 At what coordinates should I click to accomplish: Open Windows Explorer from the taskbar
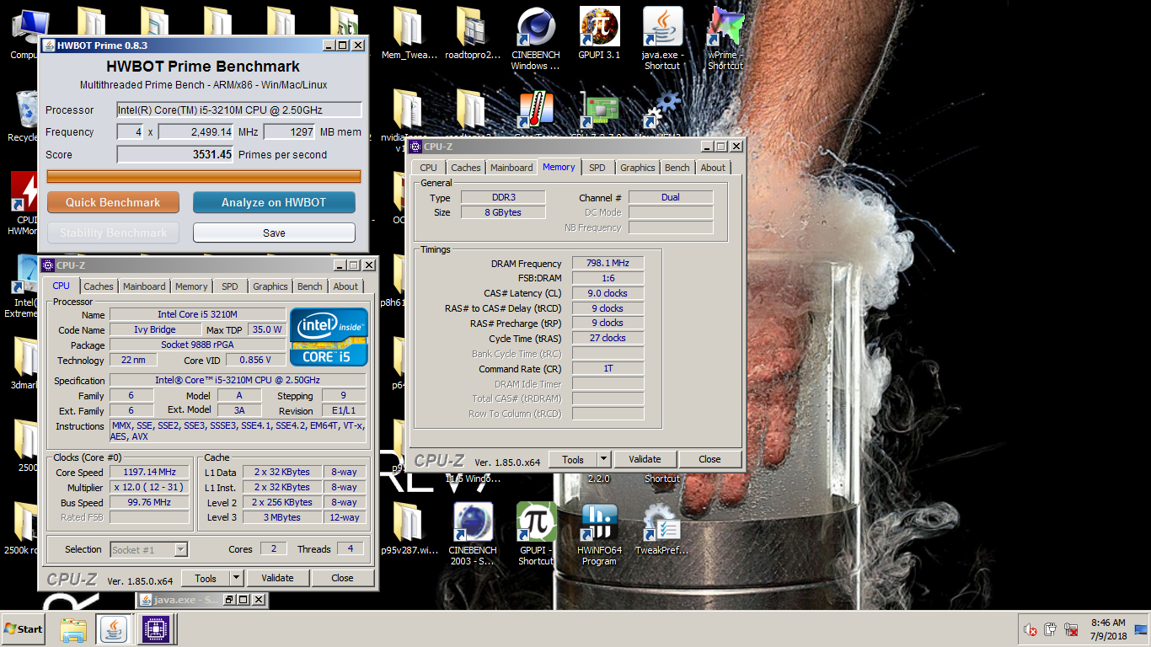pyautogui.click(x=73, y=629)
